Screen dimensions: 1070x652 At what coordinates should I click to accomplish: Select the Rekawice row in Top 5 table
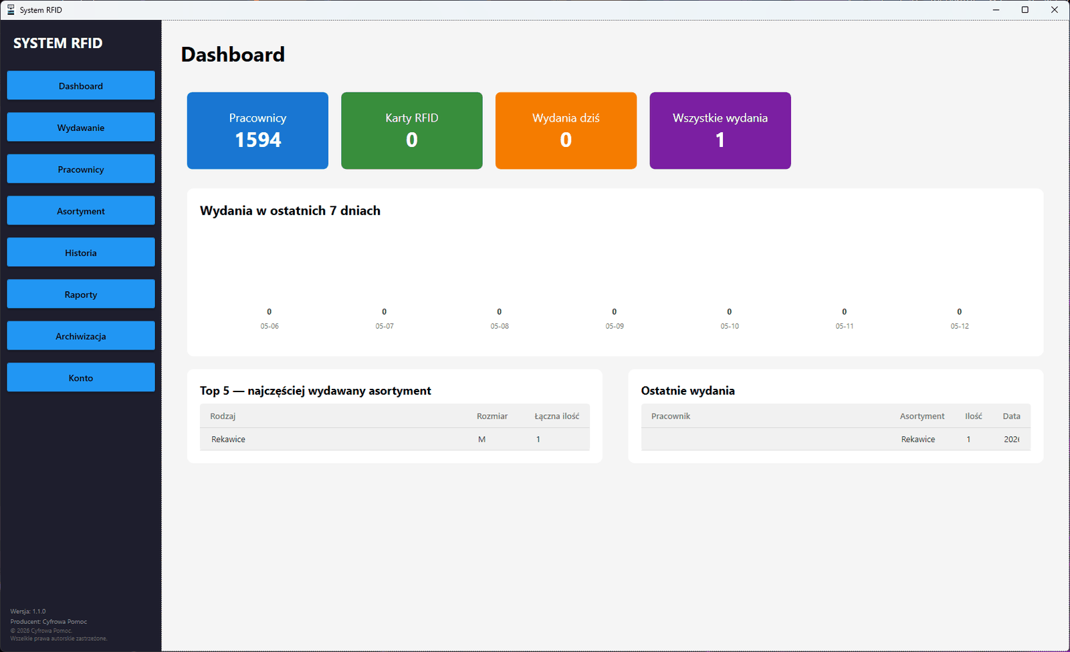pos(395,439)
